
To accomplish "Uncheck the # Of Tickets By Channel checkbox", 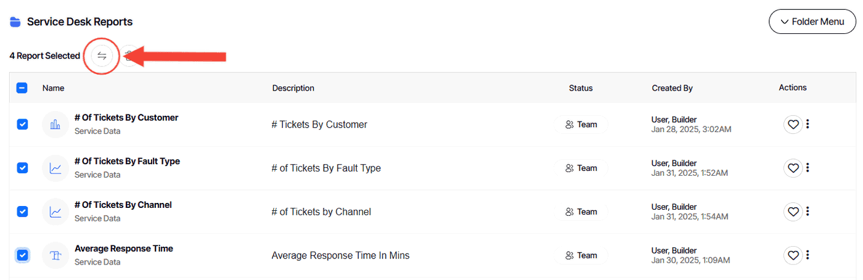I will (22, 212).
